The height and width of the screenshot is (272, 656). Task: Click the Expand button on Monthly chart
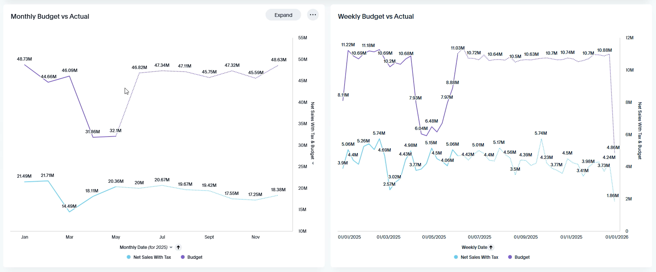pyautogui.click(x=283, y=15)
